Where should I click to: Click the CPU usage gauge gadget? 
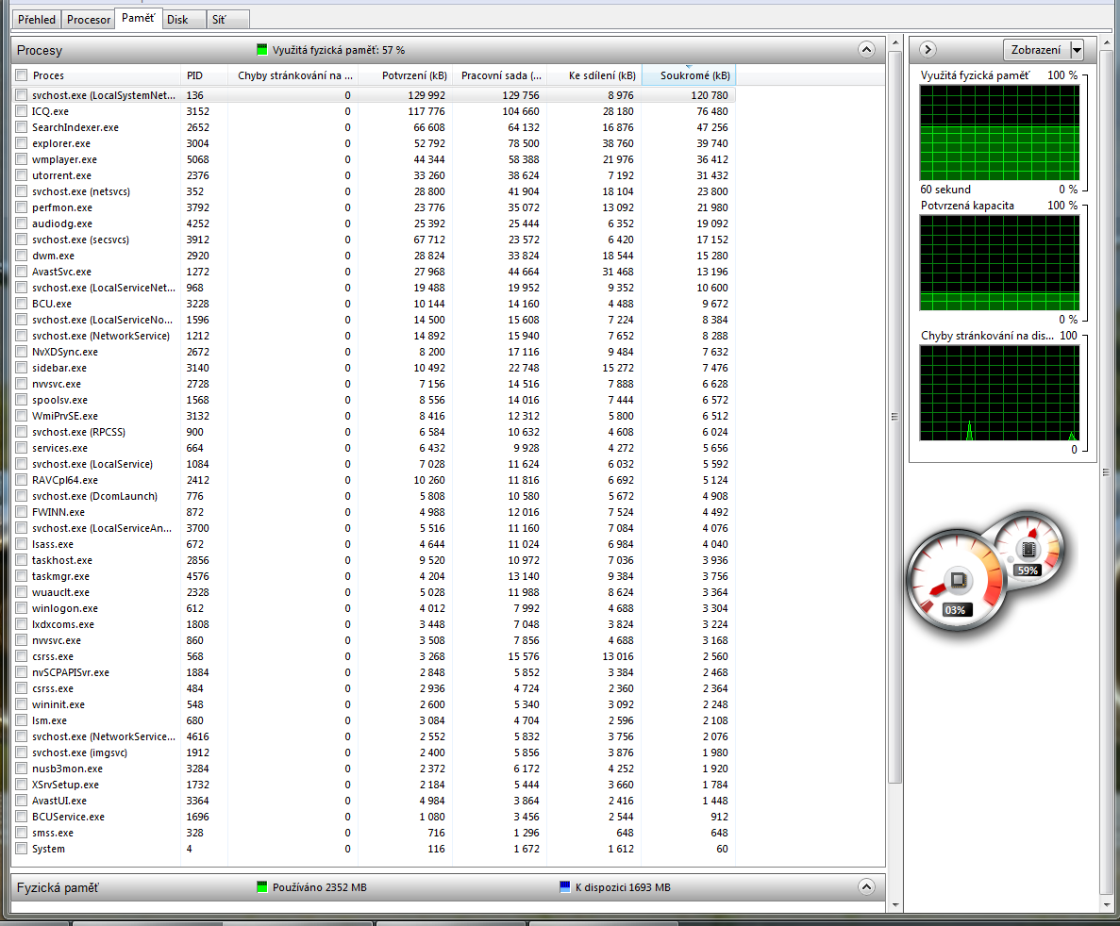(x=955, y=580)
